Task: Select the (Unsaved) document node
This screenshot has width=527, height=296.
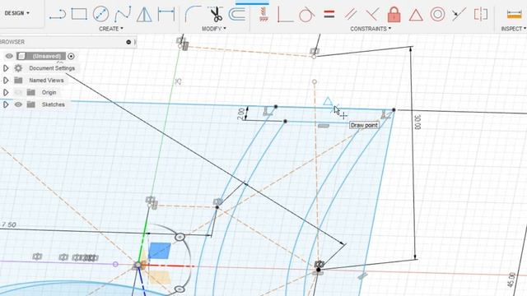Action: (x=46, y=56)
